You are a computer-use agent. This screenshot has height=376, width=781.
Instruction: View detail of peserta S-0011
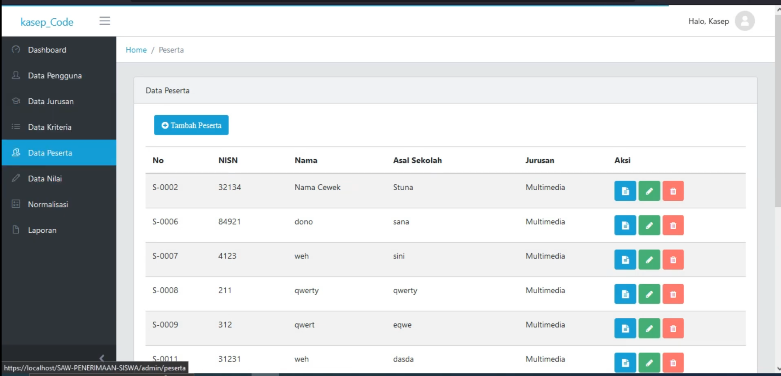pyautogui.click(x=625, y=363)
